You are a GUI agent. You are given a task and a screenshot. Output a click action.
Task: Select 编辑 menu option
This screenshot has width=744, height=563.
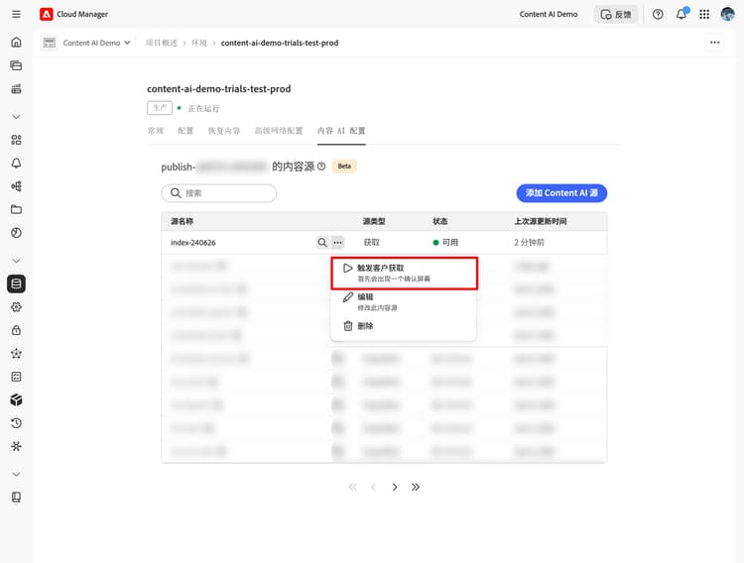(x=404, y=301)
